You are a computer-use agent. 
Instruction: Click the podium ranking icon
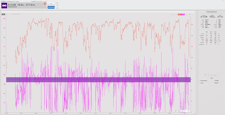pos(57,8)
